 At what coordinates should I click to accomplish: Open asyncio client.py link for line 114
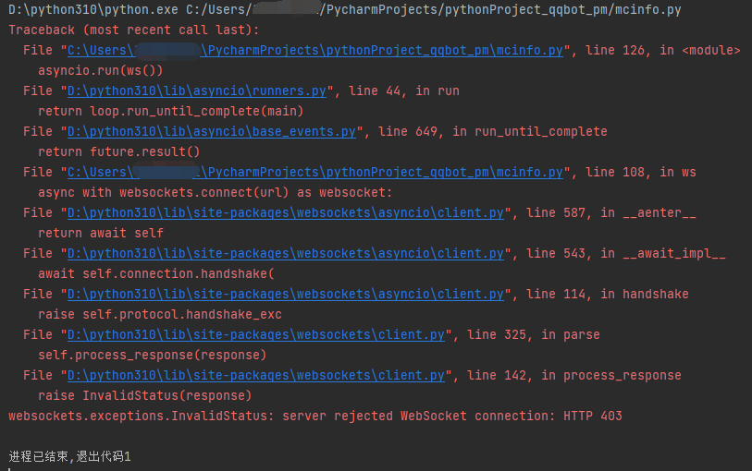click(286, 294)
